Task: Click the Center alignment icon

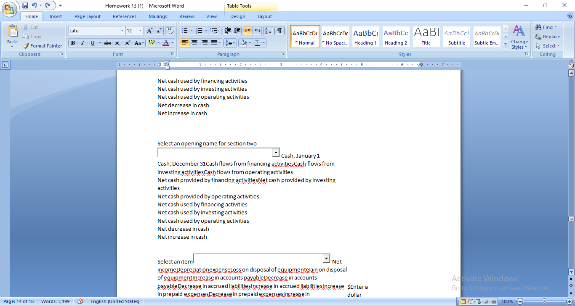Action: (194, 43)
